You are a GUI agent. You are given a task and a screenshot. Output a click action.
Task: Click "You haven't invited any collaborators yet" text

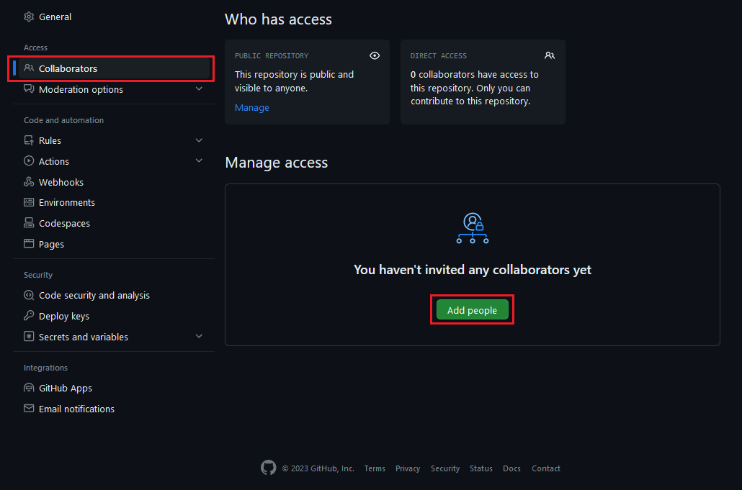tap(473, 269)
